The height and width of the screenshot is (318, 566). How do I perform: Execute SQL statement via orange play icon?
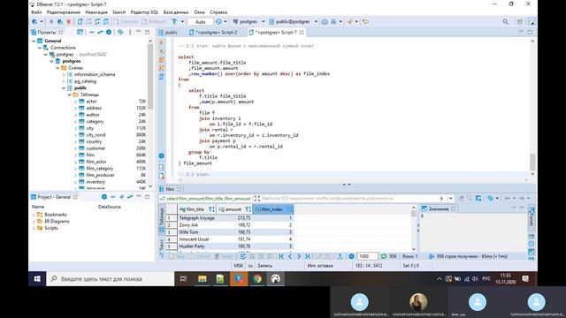click(x=162, y=42)
